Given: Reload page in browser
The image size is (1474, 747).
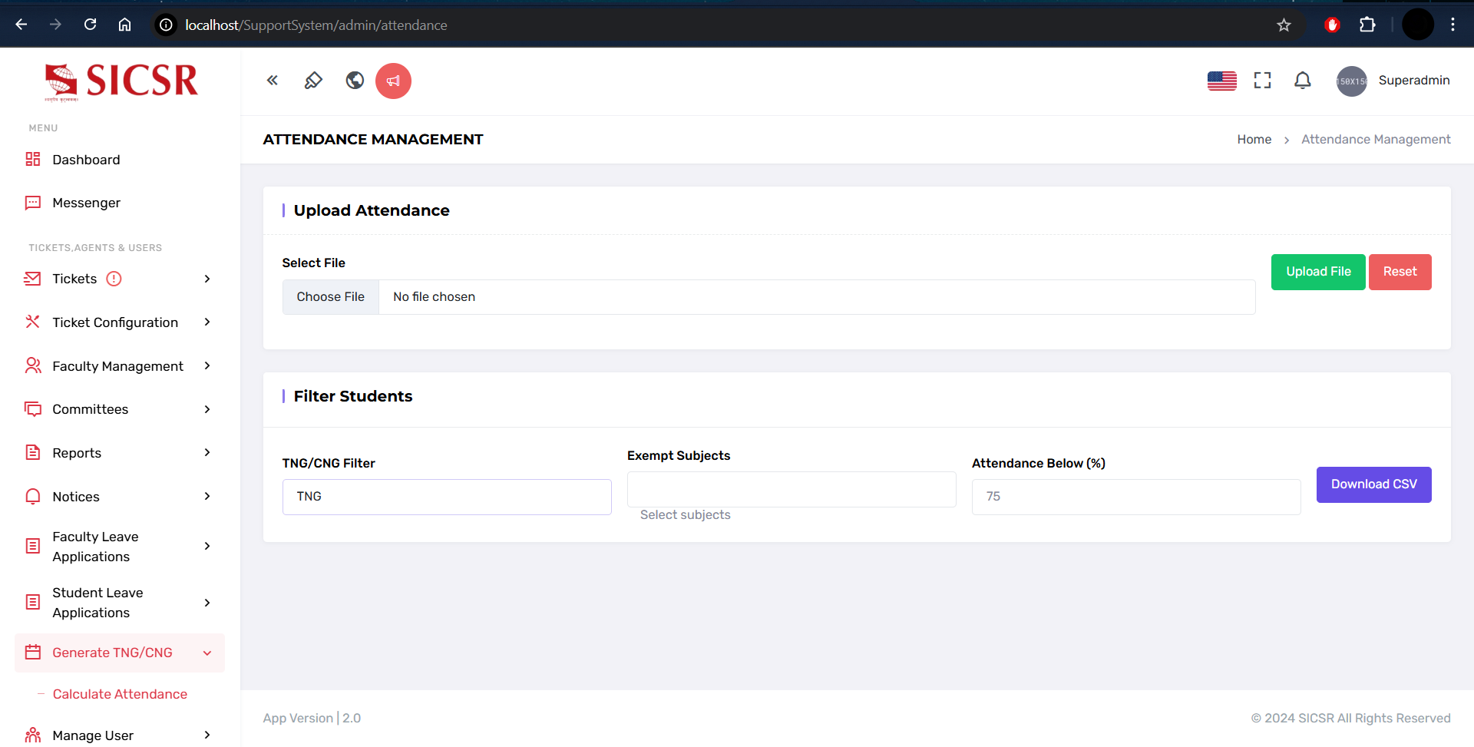Looking at the screenshot, I should (90, 25).
